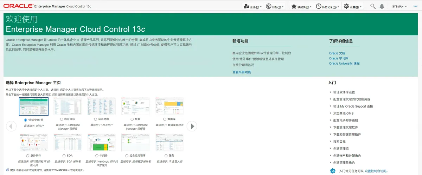Open the notifications bell icon
The image size is (422, 175).
pos(382,6)
